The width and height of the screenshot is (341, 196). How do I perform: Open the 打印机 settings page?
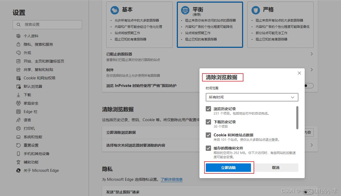29,128
